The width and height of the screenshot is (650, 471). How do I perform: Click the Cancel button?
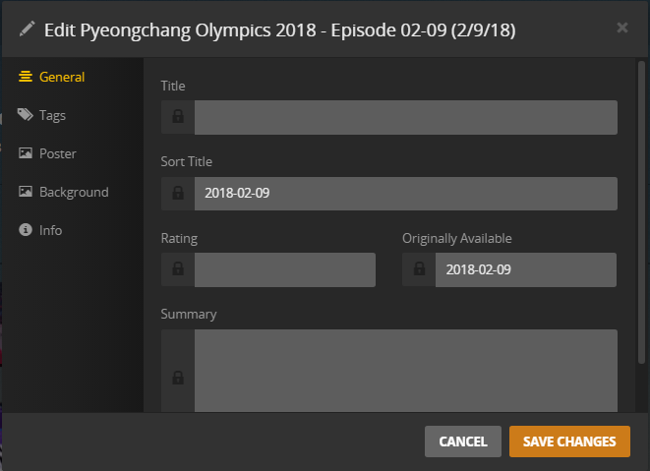click(x=463, y=442)
